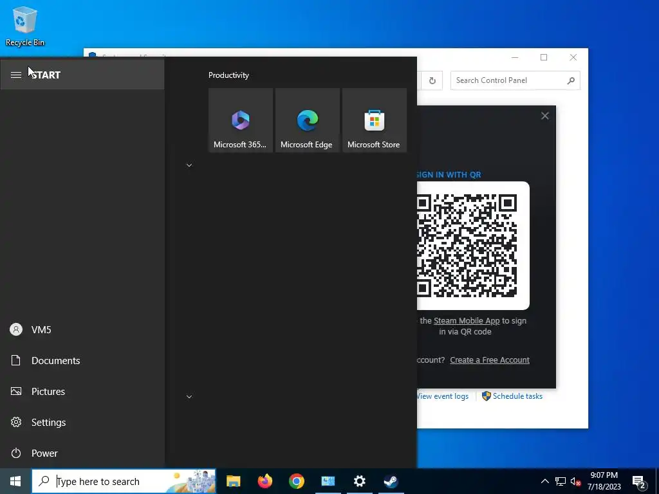Screen dimensions: 659x494
Task: Open Recycle Bin desktop icon
Action: point(25,26)
